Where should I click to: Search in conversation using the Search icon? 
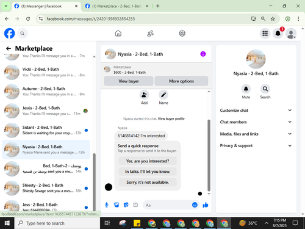[265, 89]
